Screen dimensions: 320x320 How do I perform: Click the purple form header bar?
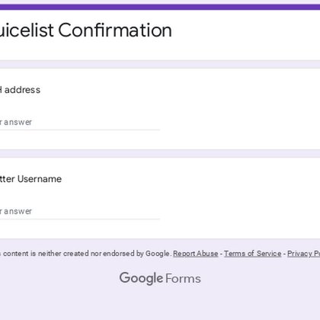(160, 7)
